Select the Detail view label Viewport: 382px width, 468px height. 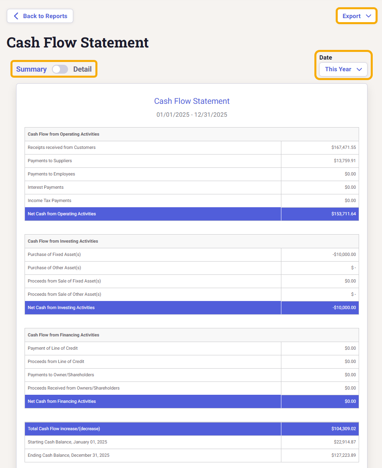(x=83, y=69)
